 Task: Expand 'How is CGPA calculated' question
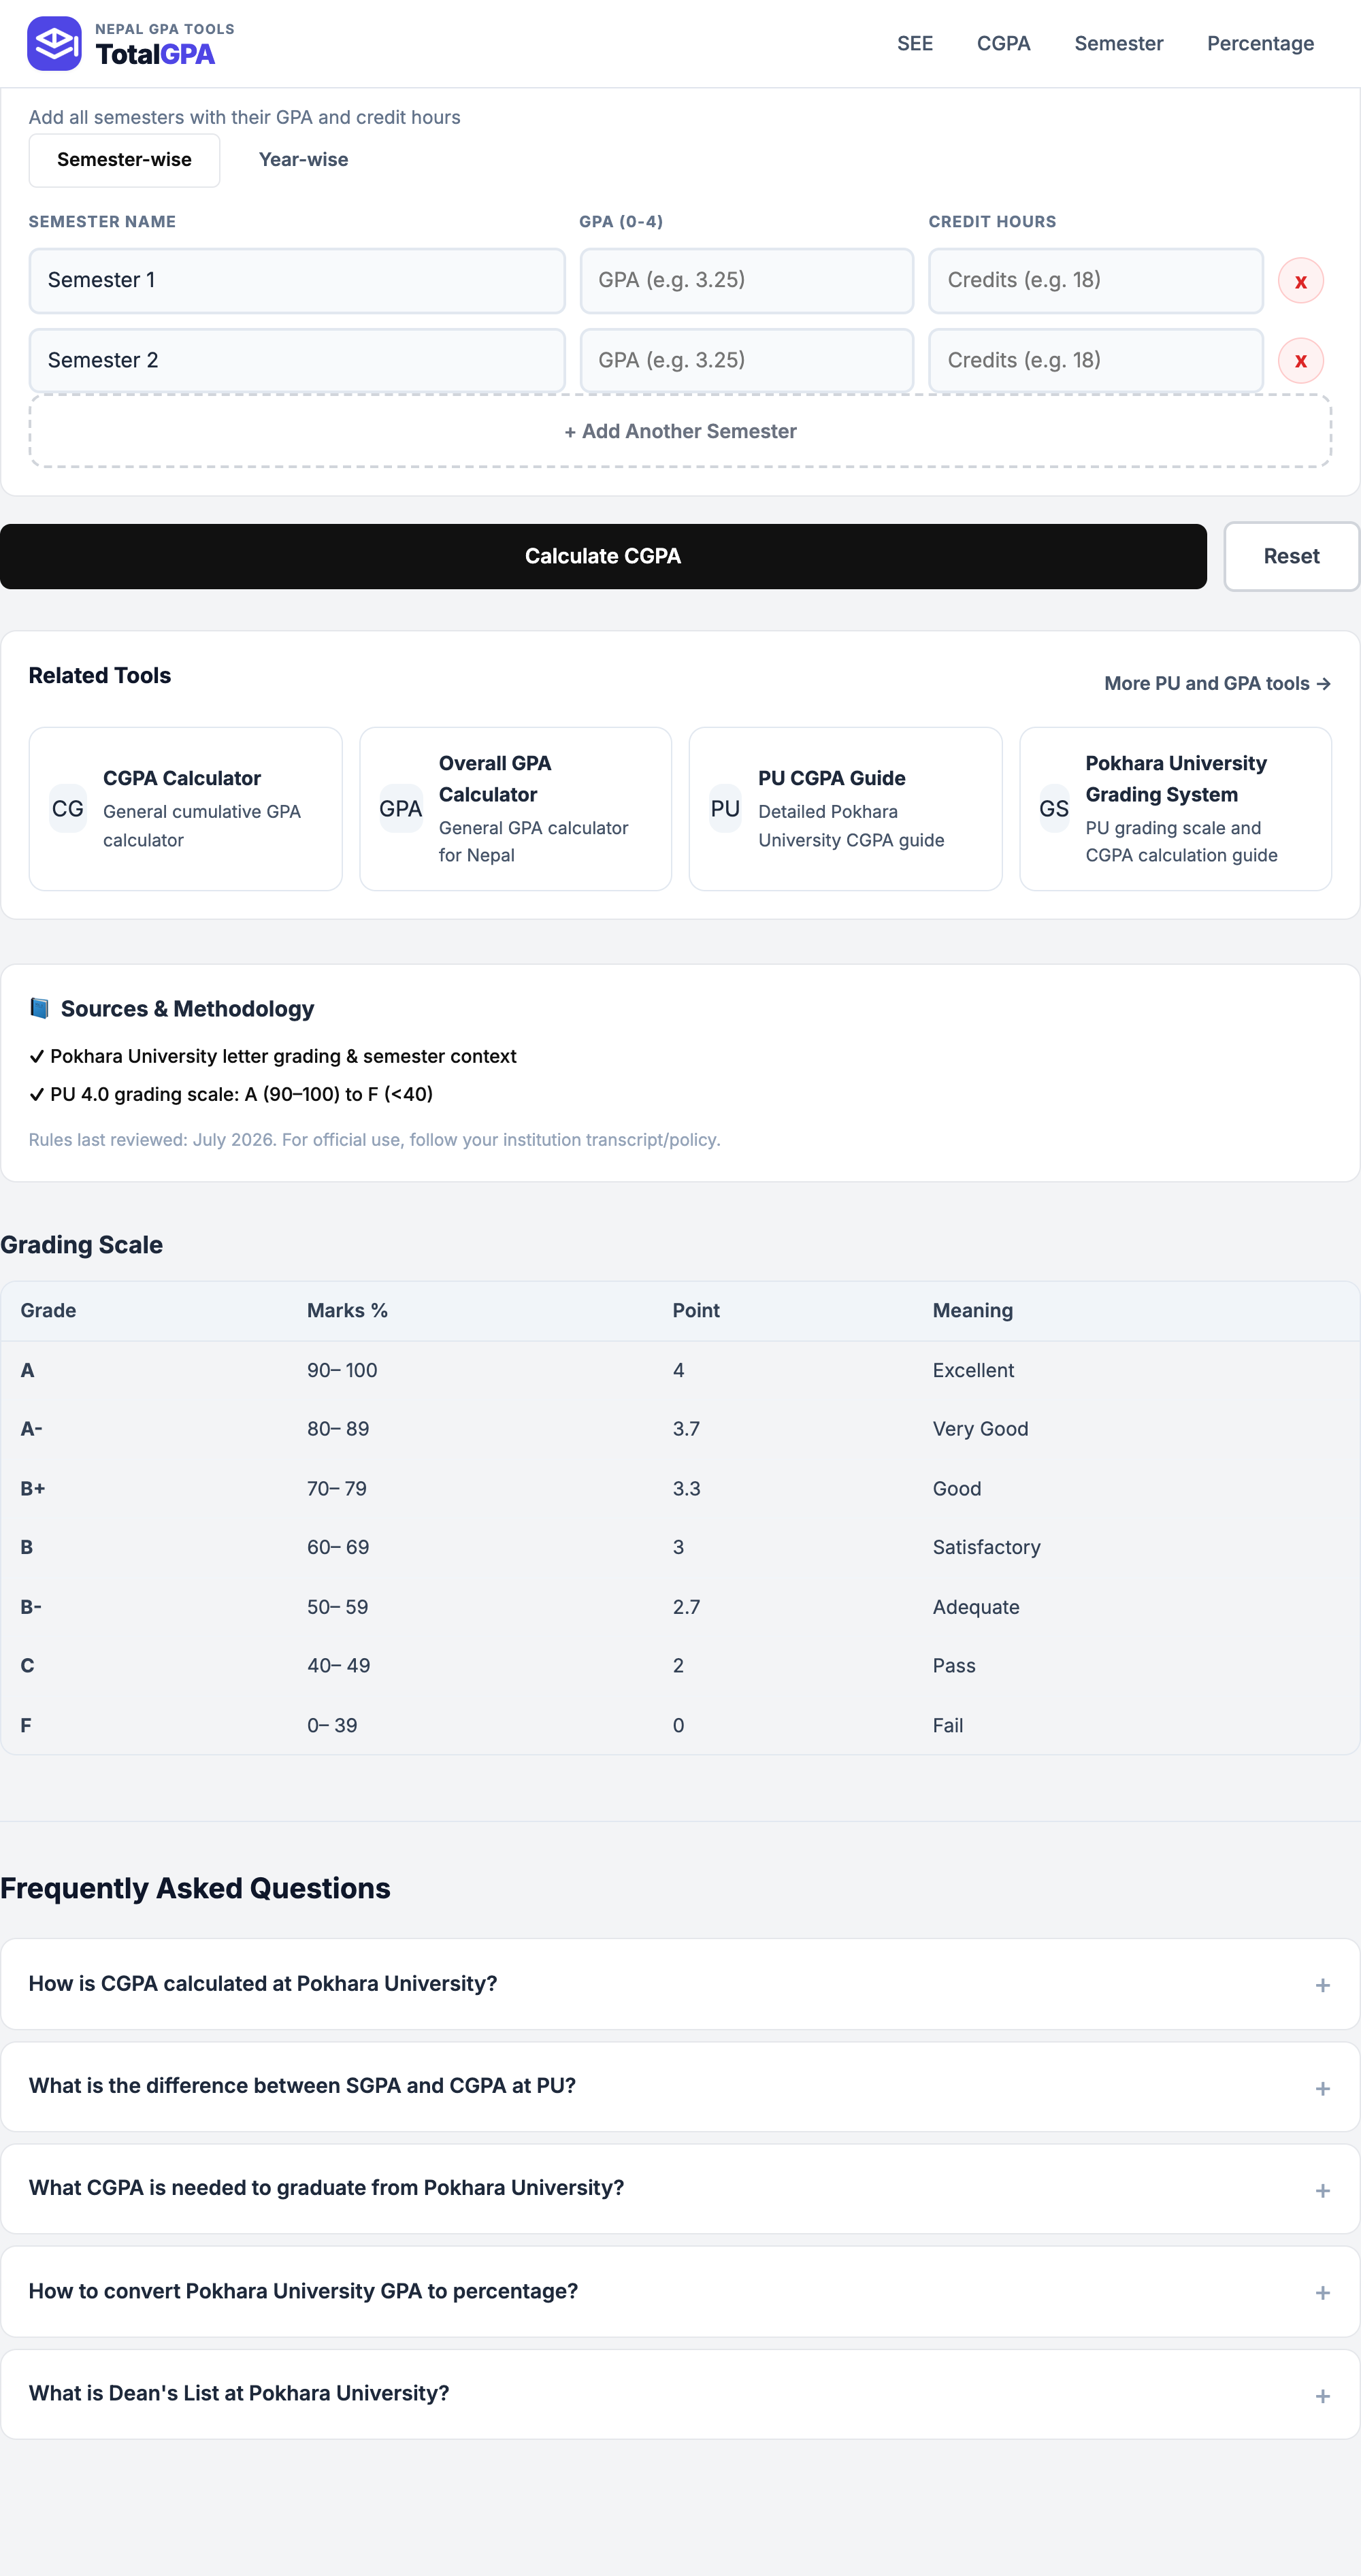(680, 1984)
